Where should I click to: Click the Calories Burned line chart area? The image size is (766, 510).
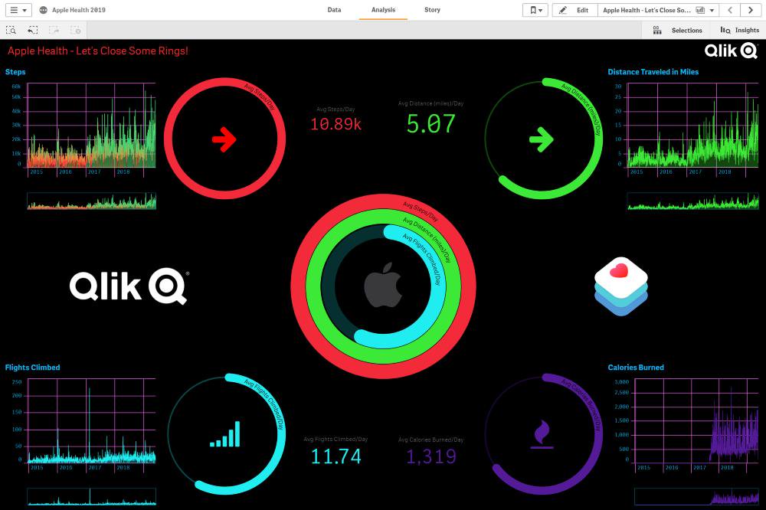tap(696, 421)
